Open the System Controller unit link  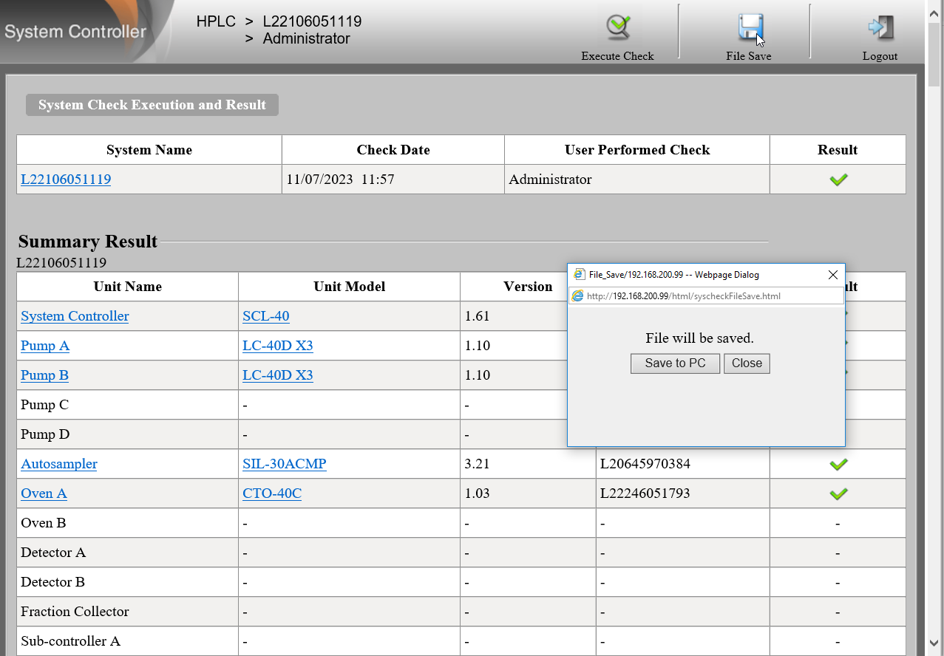point(75,316)
